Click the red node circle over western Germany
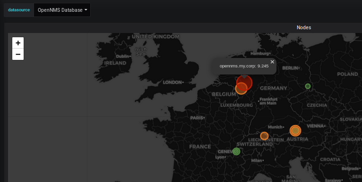 pyautogui.click(x=244, y=83)
